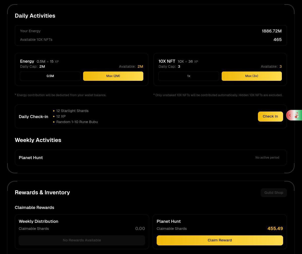The height and width of the screenshot is (254, 302).
Task: Click the Rewards & Inventory heading
Action: click(42, 192)
